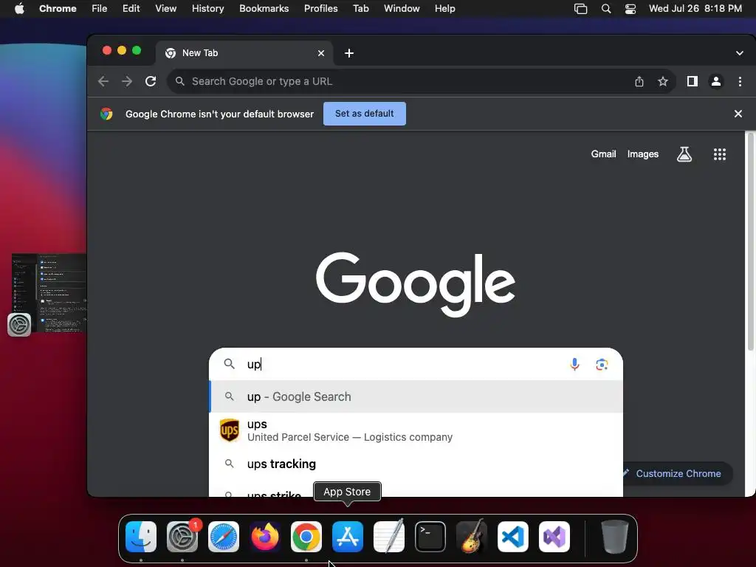Search by image with the Google Lens icon
Image resolution: width=756 pixels, height=567 pixels.
point(601,365)
